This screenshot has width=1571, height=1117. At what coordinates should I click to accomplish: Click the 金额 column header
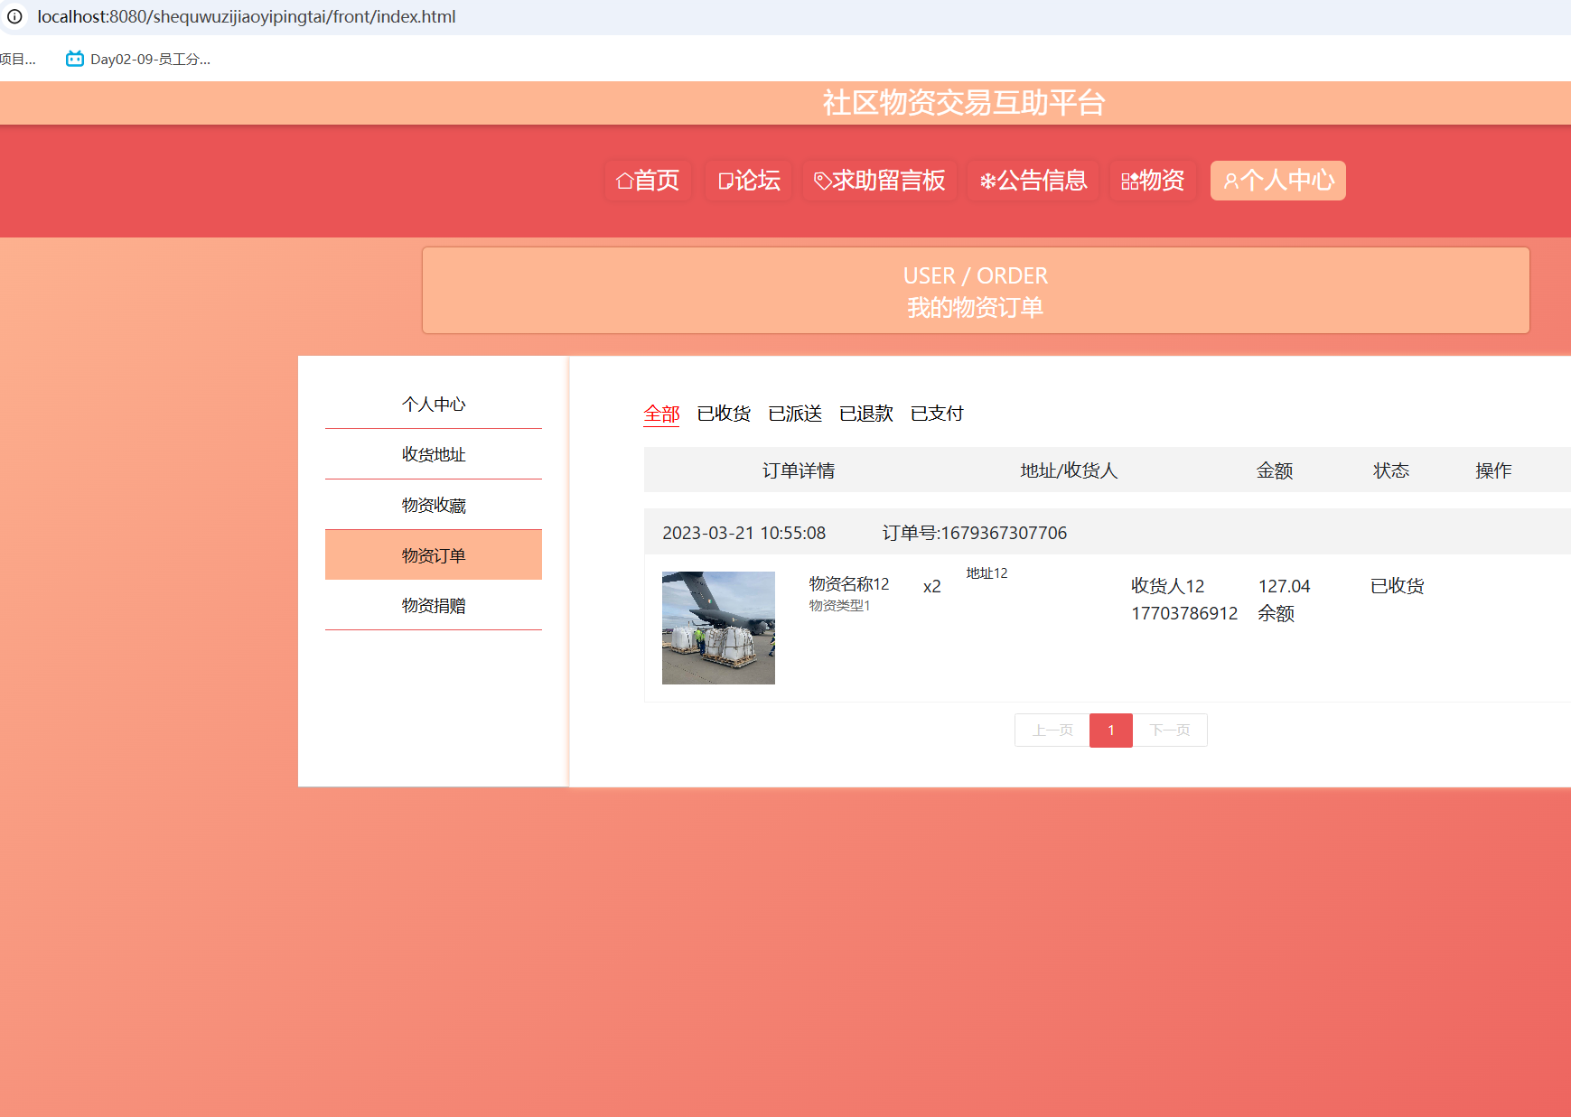point(1275,470)
